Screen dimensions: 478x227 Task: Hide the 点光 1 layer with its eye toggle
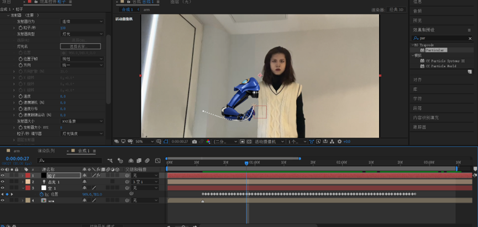tap(2, 182)
